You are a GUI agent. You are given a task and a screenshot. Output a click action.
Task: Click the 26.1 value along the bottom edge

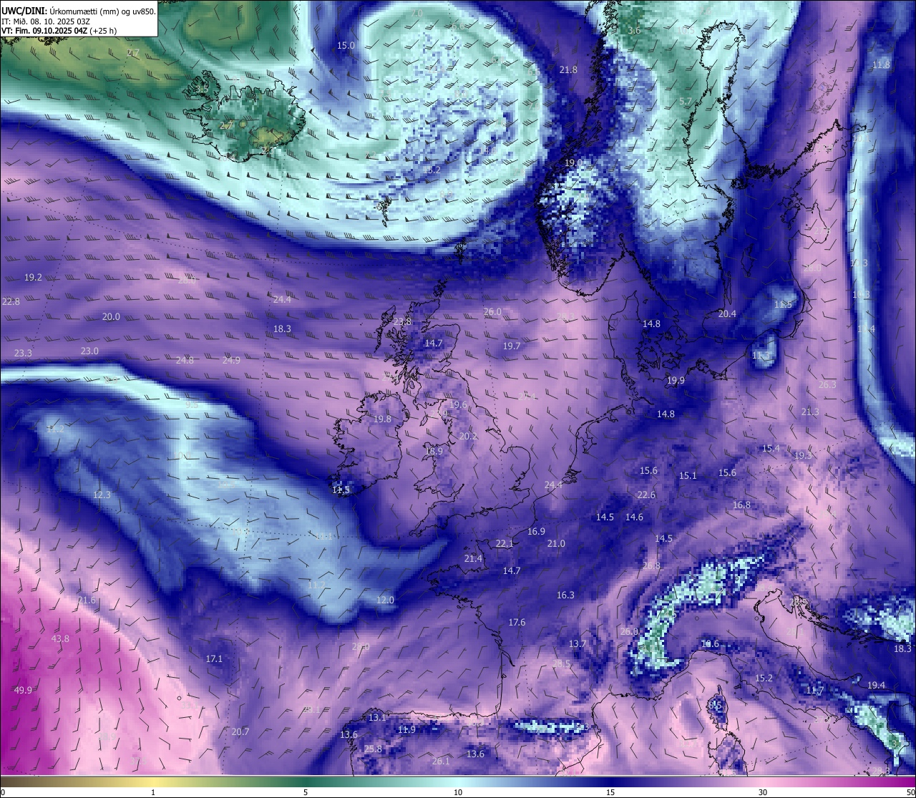(441, 761)
